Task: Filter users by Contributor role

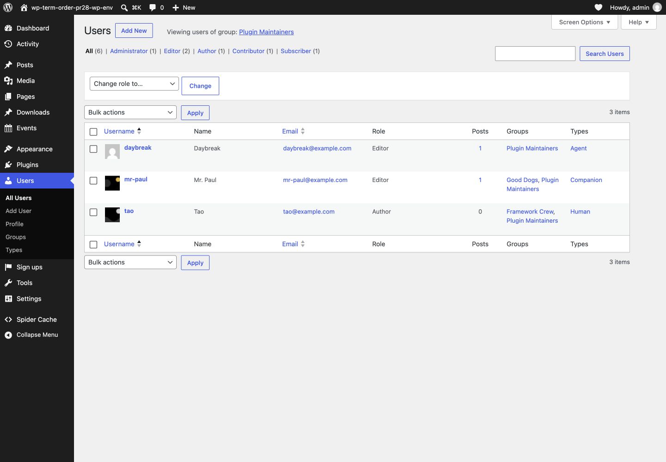Action: coord(248,51)
